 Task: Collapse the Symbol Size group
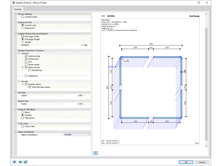pyautogui.click(x=15, y=101)
